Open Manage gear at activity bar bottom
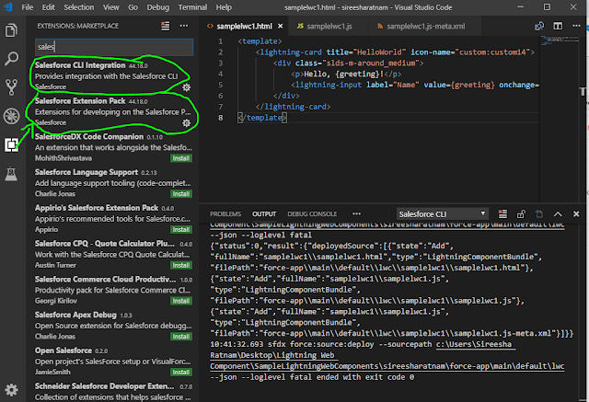Screen dimensions: 589x402 click(11, 390)
